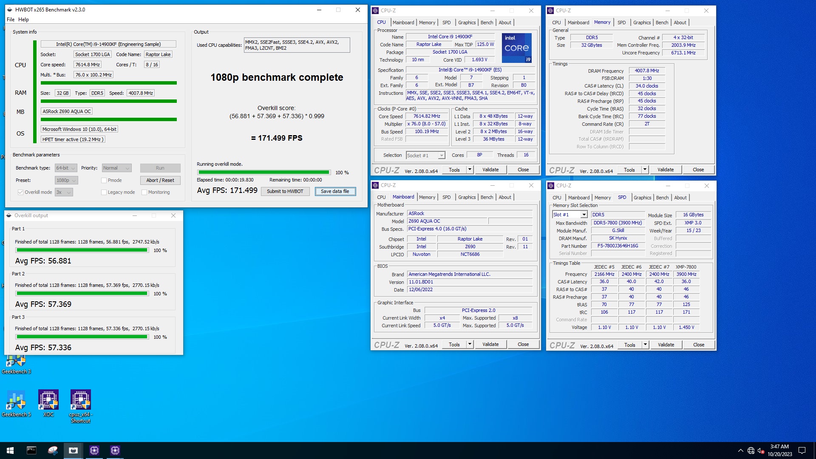This screenshot has width=816, height=459.
Task: Open the Geekbench 5 desktop shortcut
Action: 16,404
